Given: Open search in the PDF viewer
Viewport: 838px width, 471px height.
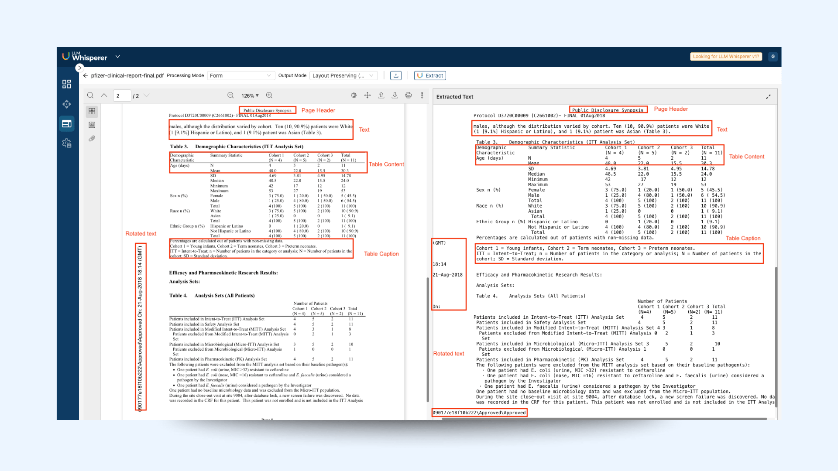Looking at the screenshot, I should [x=90, y=95].
